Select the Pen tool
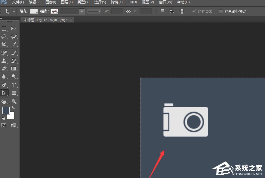265x178 pixels. pyautogui.click(x=4, y=85)
